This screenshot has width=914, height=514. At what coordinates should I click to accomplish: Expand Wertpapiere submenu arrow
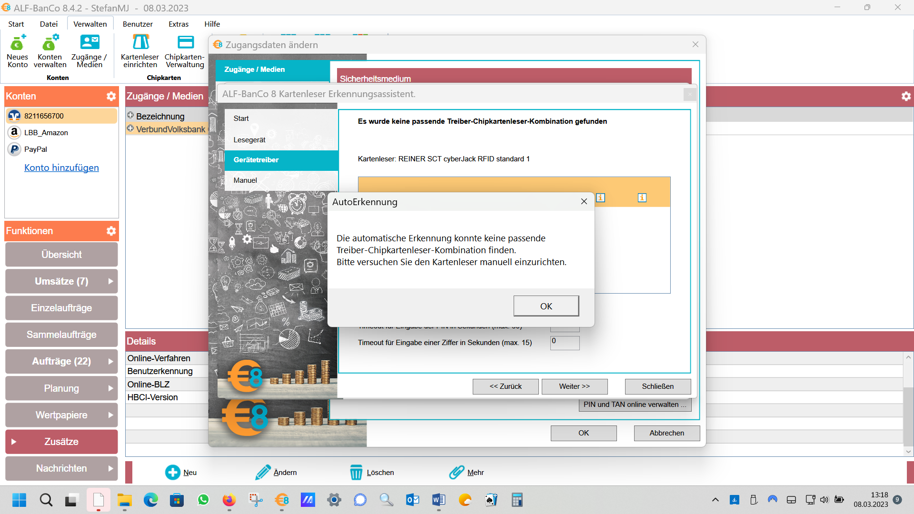(x=110, y=415)
